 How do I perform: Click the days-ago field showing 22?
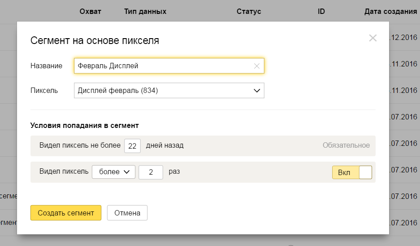132,146
